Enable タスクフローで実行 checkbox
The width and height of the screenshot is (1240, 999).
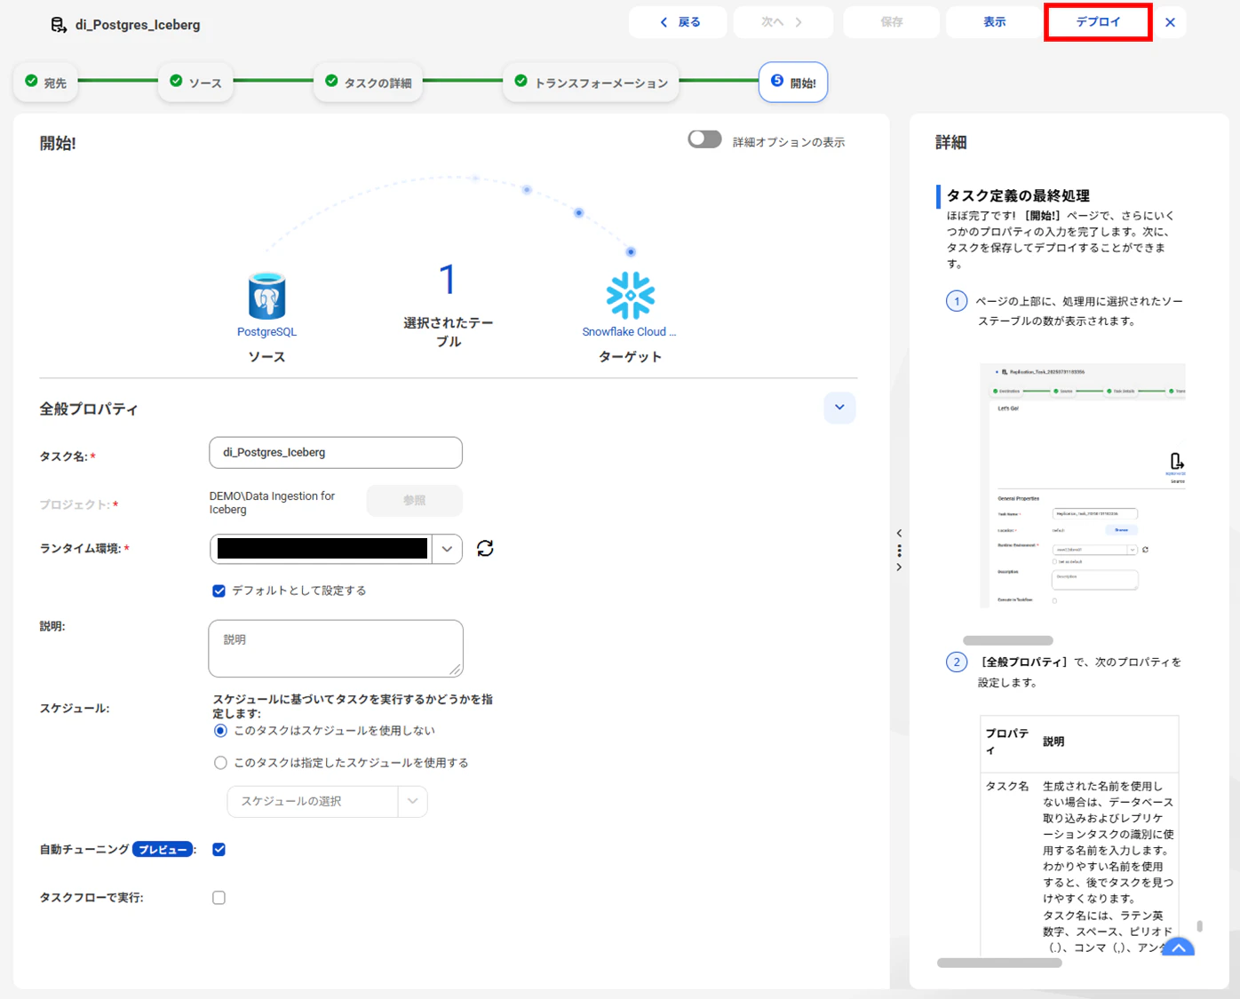(x=219, y=898)
